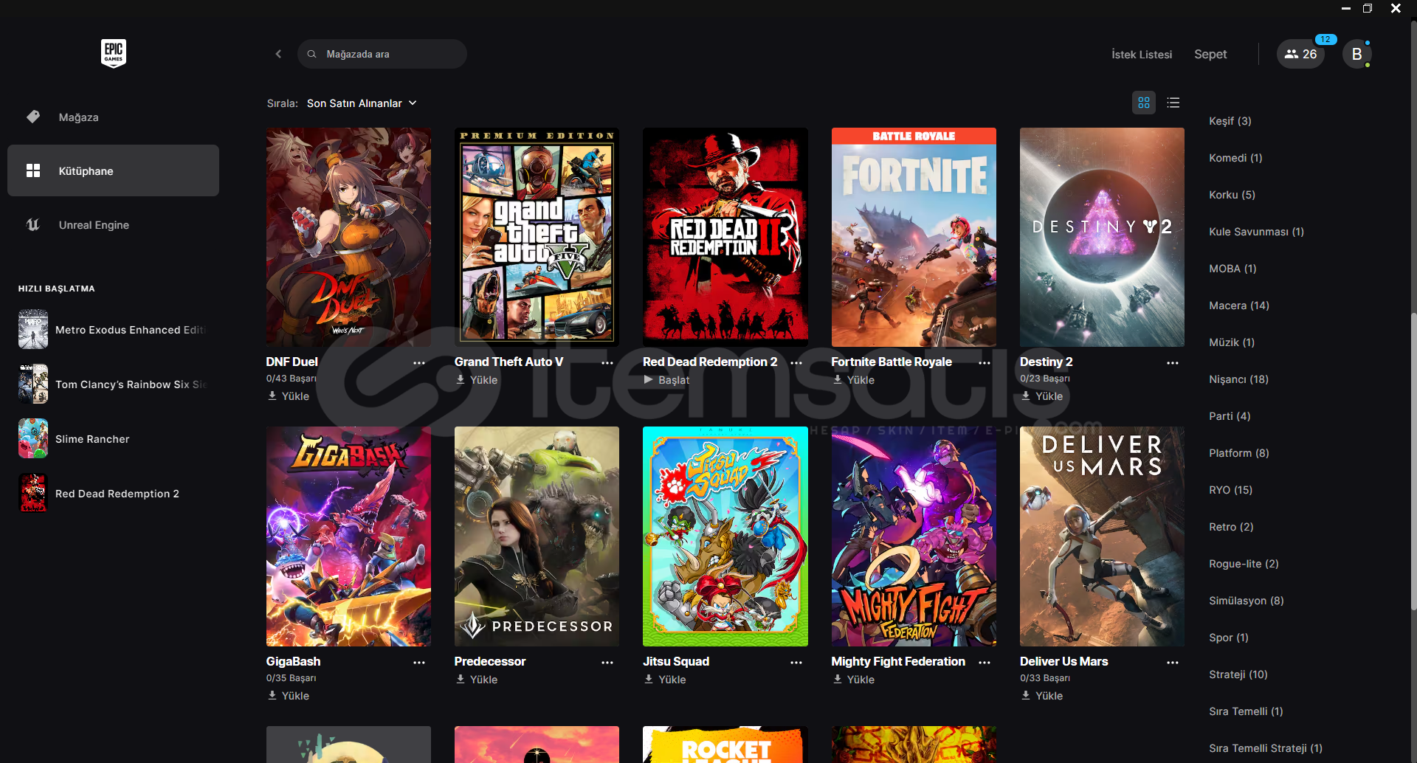Image resolution: width=1417 pixels, height=763 pixels.
Task: Open options menu for Red Dead Redemption 2 card
Action: (x=796, y=363)
